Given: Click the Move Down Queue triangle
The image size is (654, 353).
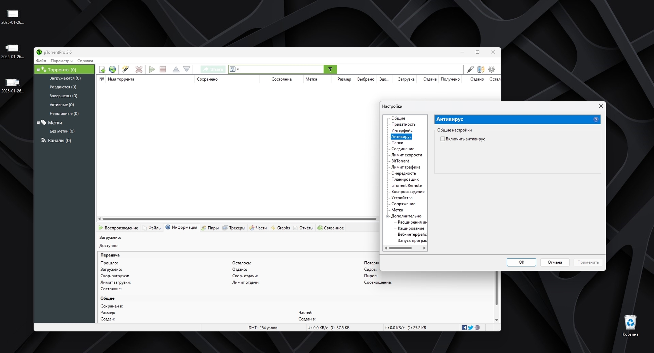Looking at the screenshot, I should [187, 70].
